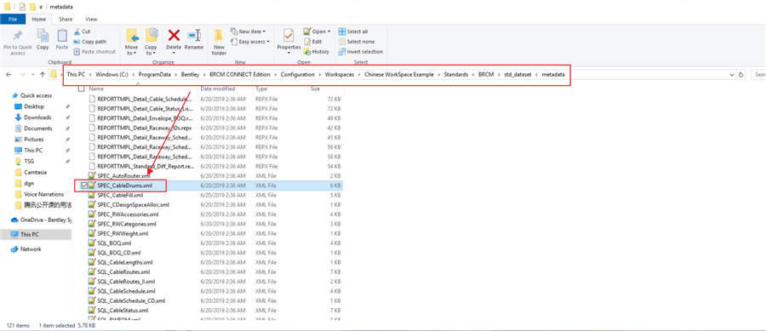The width and height of the screenshot is (766, 331).
Task: Open Voice Narrations sidebar folder
Action: click(x=43, y=194)
